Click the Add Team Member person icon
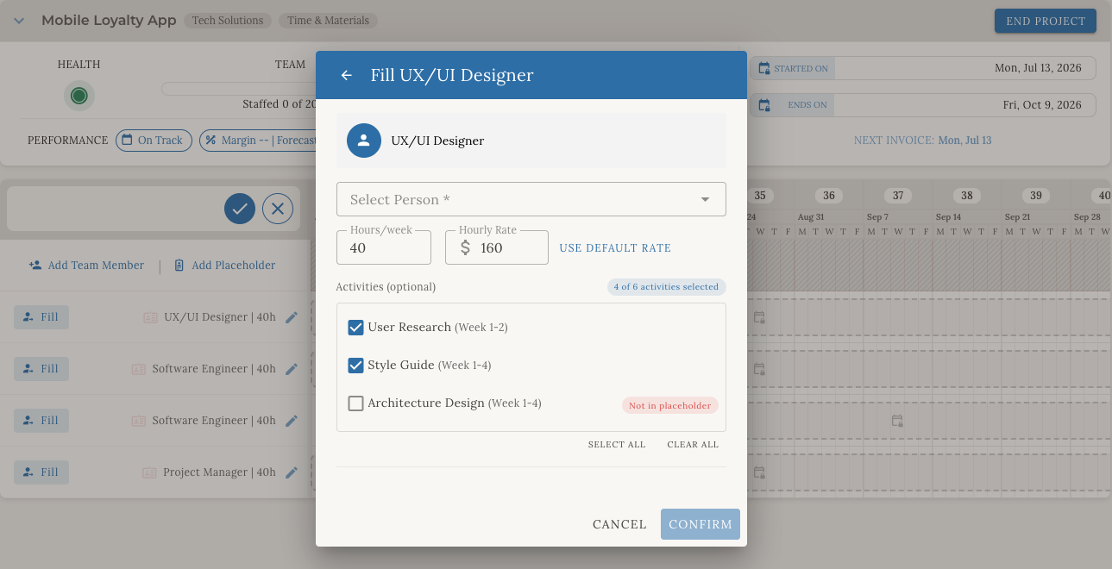 [35, 266]
